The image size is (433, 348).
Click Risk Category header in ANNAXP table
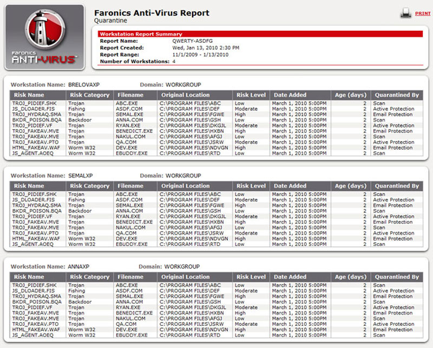coord(90,277)
